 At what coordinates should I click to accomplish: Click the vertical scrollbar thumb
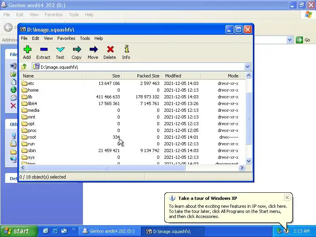click(248, 118)
